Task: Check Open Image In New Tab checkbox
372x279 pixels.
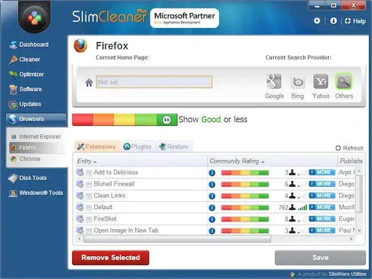Action: pyautogui.click(x=89, y=230)
